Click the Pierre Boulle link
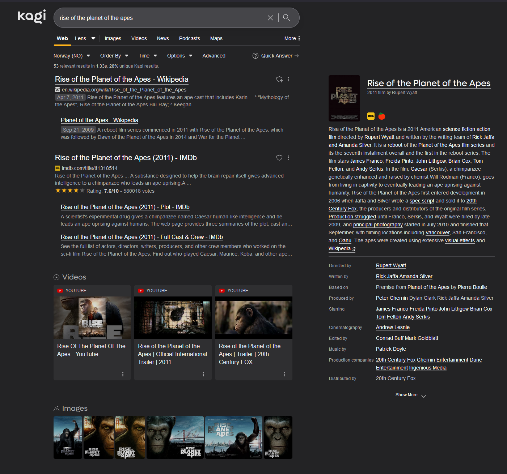This screenshot has width=507, height=474. coord(472,287)
